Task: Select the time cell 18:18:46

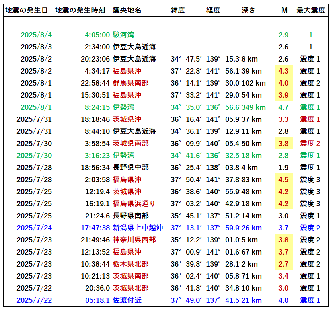Action: (x=95, y=119)
